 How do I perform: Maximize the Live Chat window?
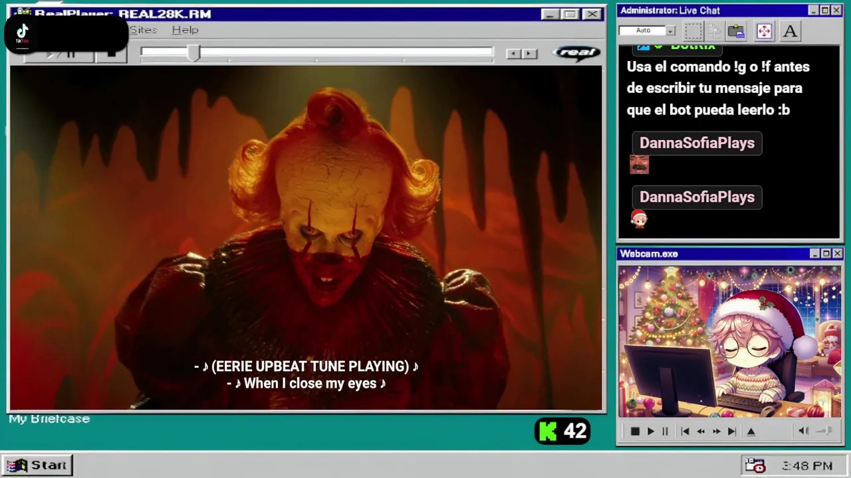coord(825,11)
